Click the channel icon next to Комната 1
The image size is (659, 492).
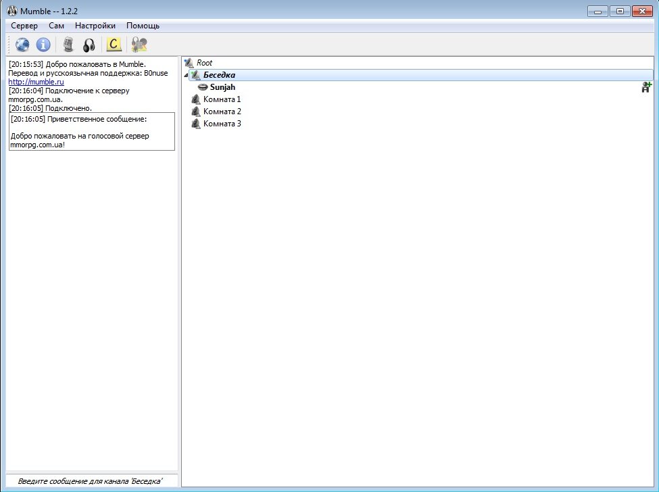(196, 100)
